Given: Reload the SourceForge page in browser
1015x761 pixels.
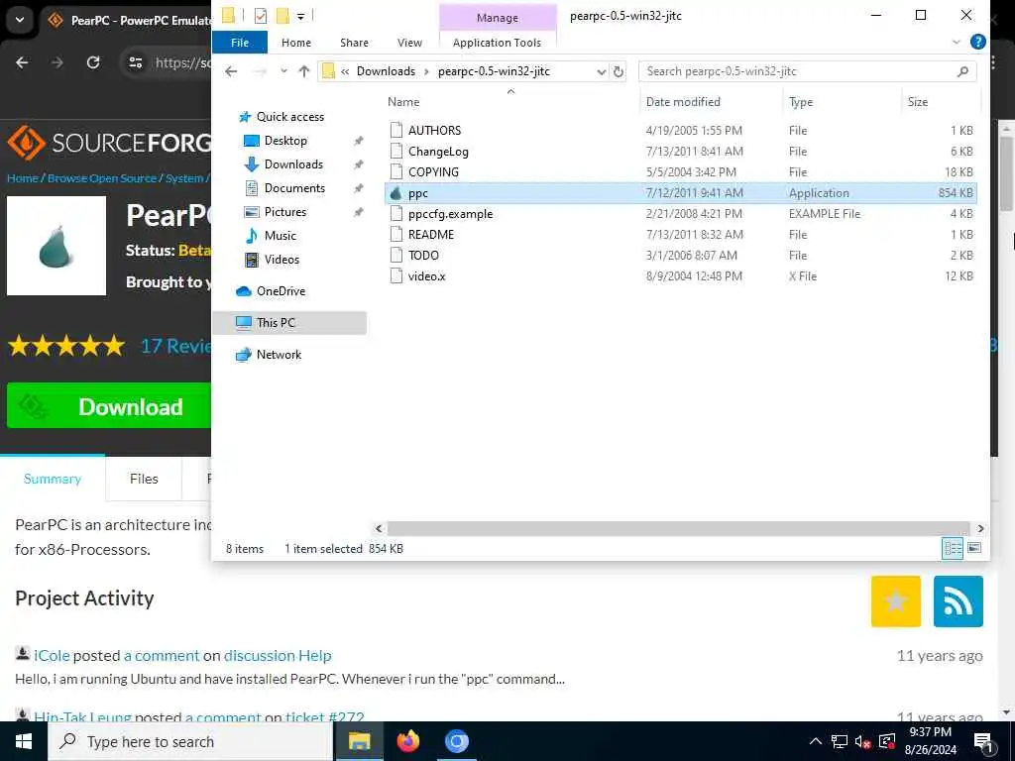Looking at the screenshot, I should (x=93, y=62).
